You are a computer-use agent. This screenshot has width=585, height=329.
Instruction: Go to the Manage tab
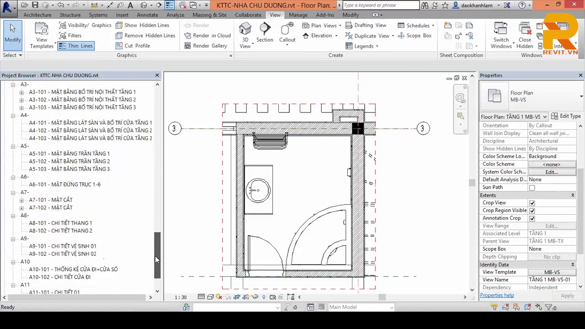tap(298, 15)
